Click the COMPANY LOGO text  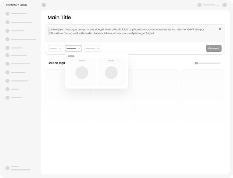coord(16,5)
